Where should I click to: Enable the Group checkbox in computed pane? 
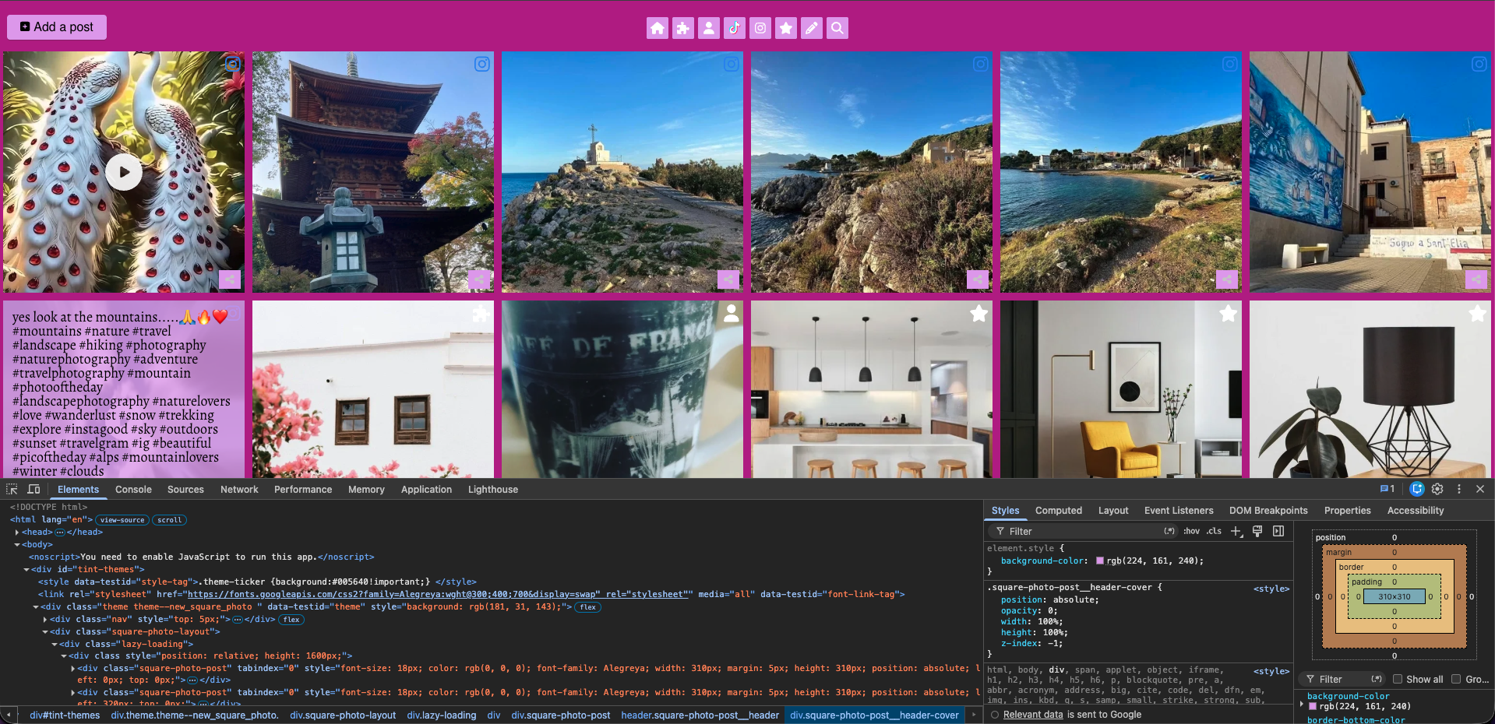(1455, 680)
